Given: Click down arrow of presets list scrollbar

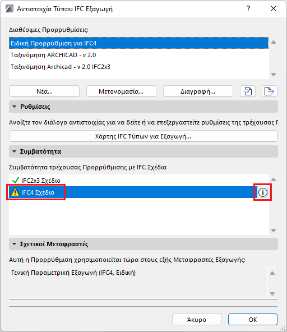Looking at the screenshot, I should click(274, 75).
